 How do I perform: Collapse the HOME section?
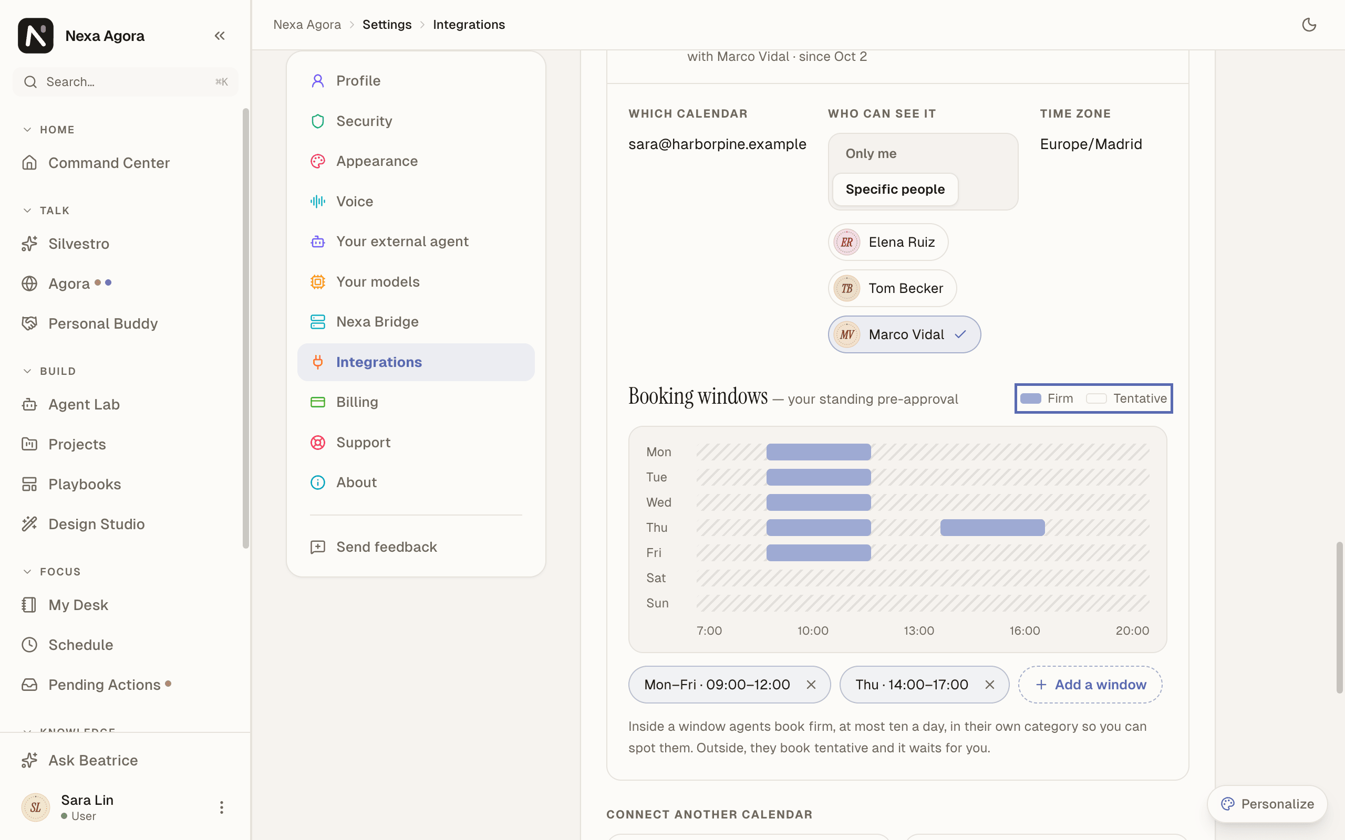click(x=27, y=130)
